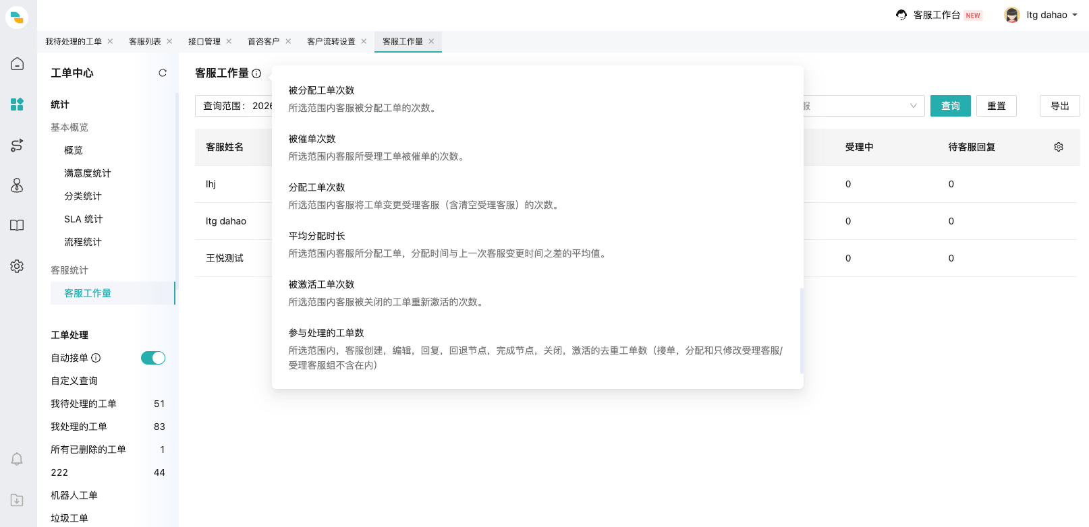Click 参与处理的工单数 heading in tooltip
Screen dimensions: 1089x527
pos(326,333)
